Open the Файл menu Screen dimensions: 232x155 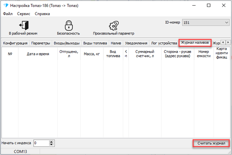(8, 14)
